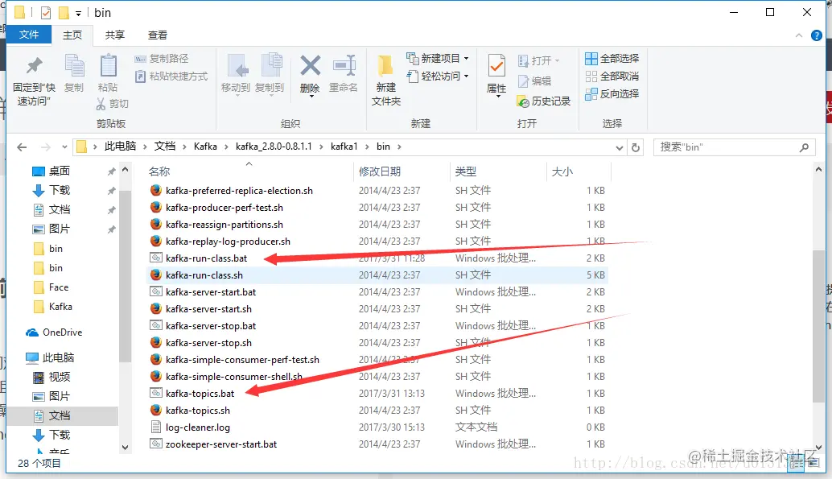Image resolution: width=832 pixels, height=479 pixels.
Task: Expand the New item dropdown
Action: click(467, 59)
